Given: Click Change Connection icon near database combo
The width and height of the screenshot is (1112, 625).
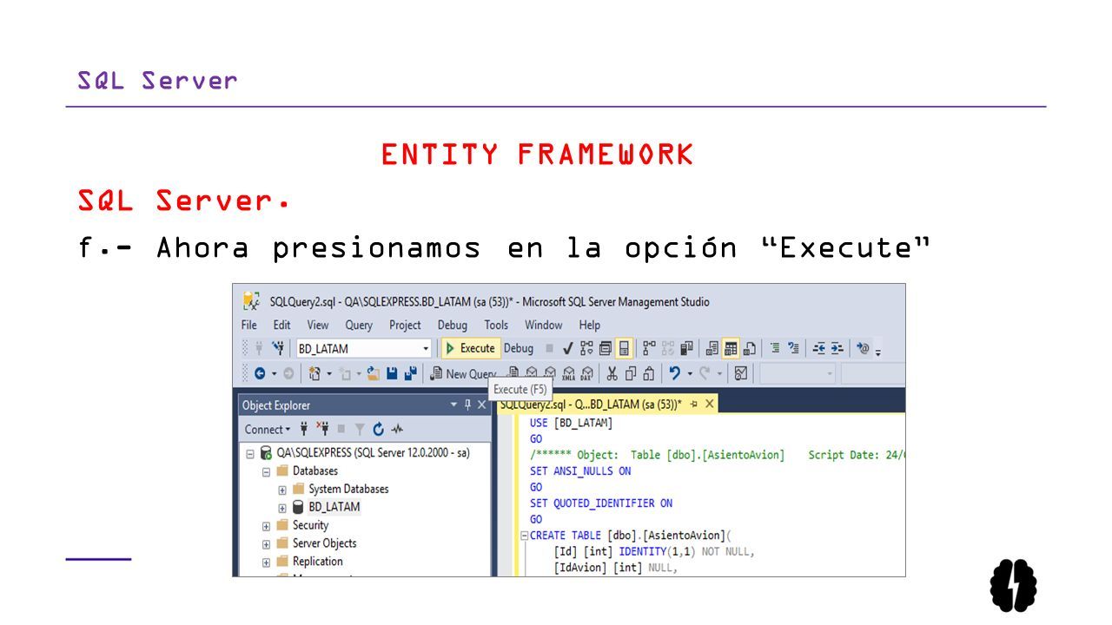Looking at the screenshot, I should coord(278,348).
